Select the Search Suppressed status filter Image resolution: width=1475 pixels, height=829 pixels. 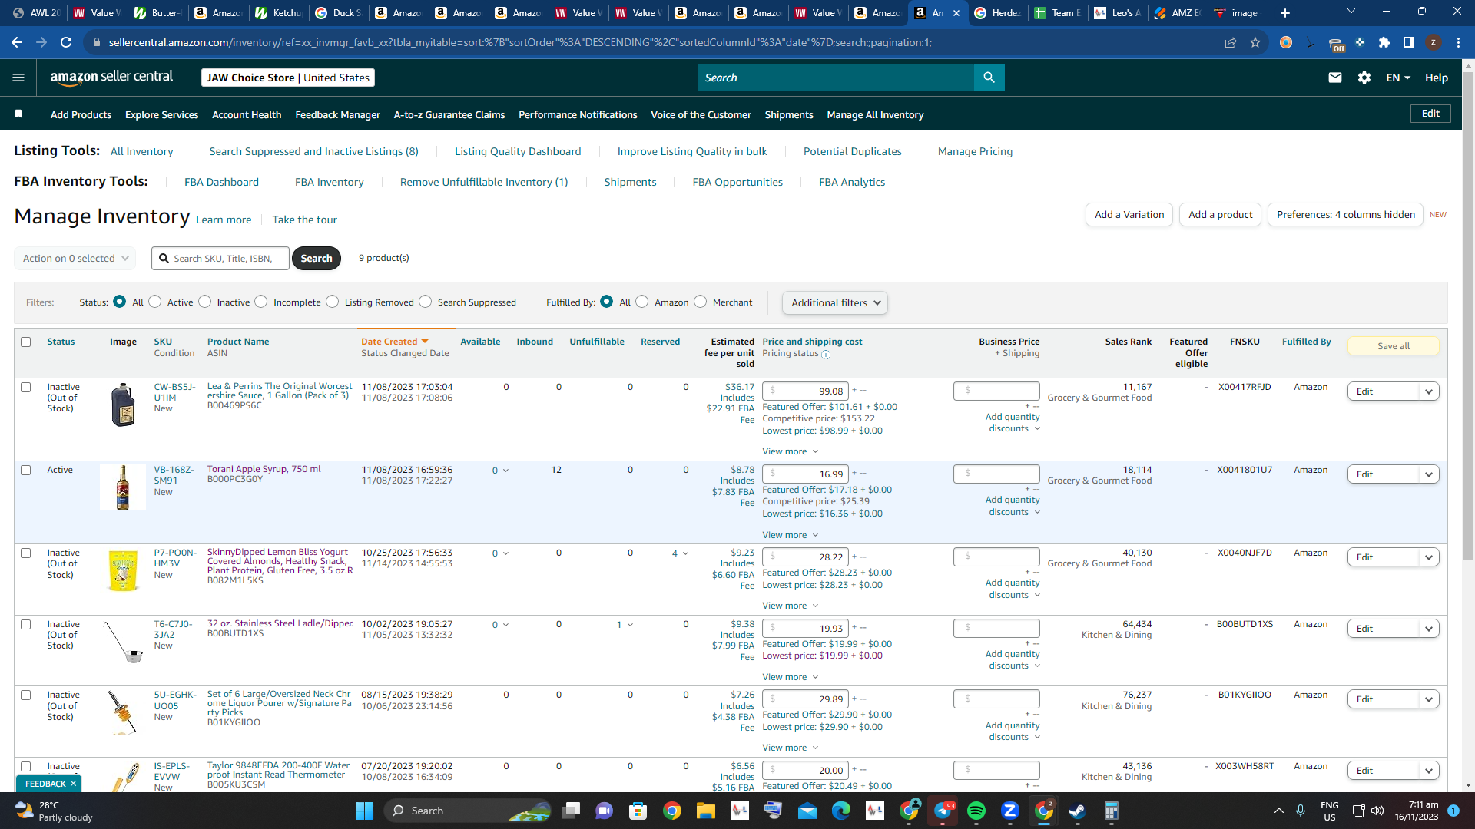pos(426,302)
